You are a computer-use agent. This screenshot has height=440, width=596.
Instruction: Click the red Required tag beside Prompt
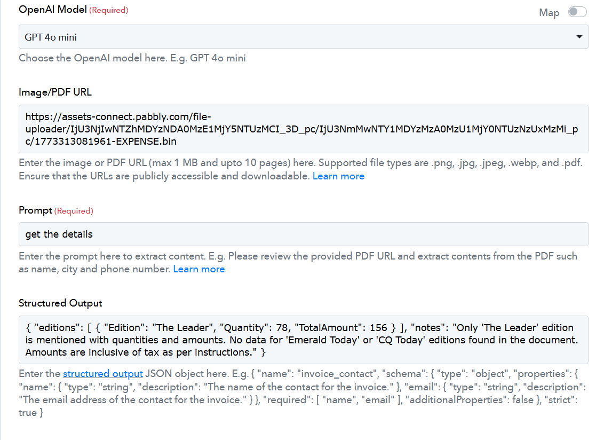point(74,211)
